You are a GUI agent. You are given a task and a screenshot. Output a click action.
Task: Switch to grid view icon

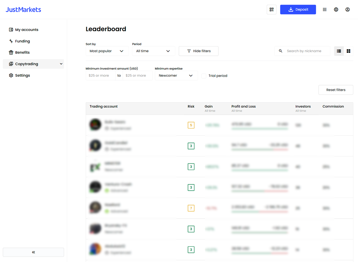(348, 51)
